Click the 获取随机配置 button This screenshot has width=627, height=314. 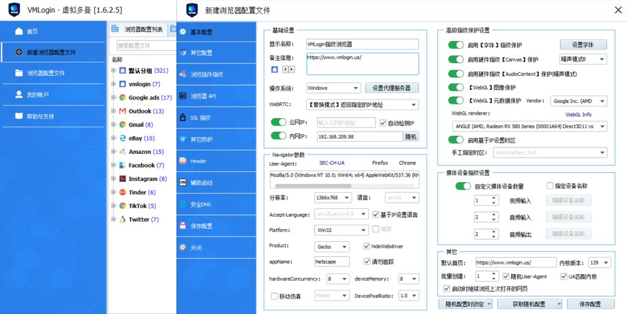pos(530,304)
